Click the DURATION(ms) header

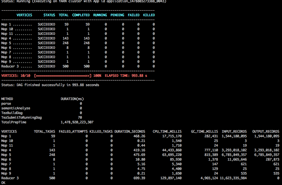(72, 99)
